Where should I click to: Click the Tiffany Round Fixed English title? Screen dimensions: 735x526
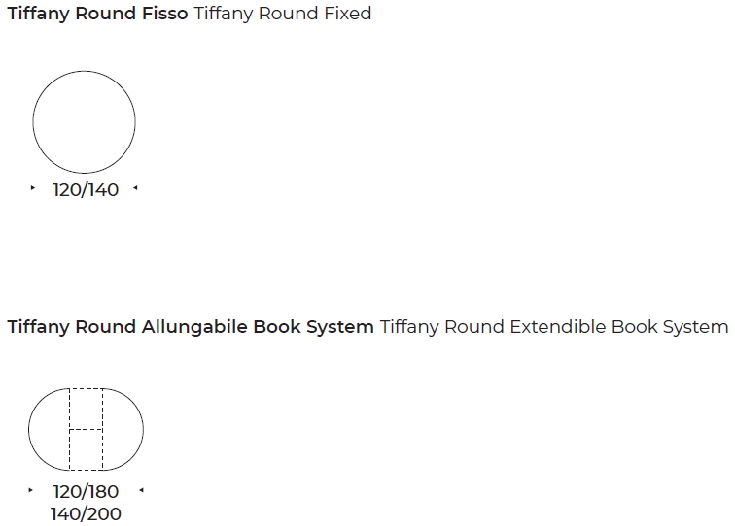[x=283, y=14]
